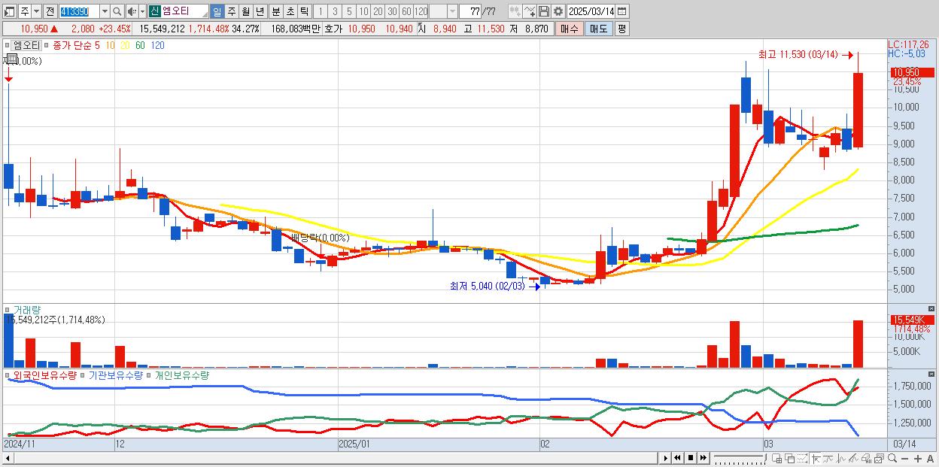This screenshot has width=939, height=467.
Task: Choose the 5 interval button
Action: (x=349, y=11)
